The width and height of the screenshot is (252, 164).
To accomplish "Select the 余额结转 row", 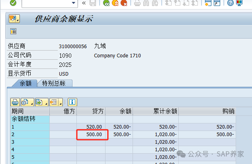I will tap(30, 119).
